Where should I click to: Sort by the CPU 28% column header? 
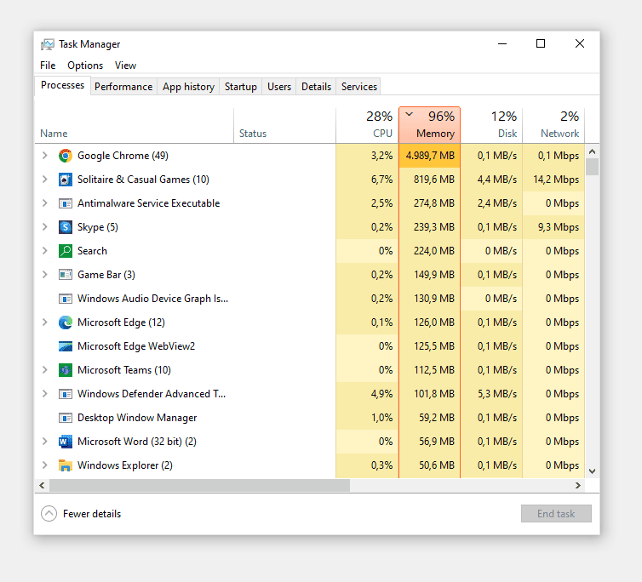point(367,126)
